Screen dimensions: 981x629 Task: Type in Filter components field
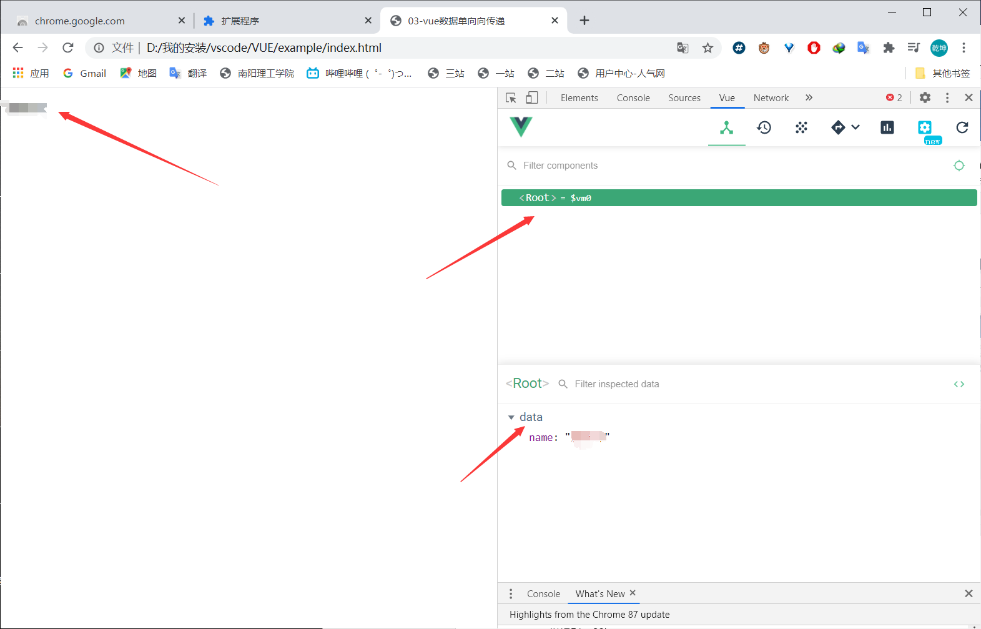724,166
